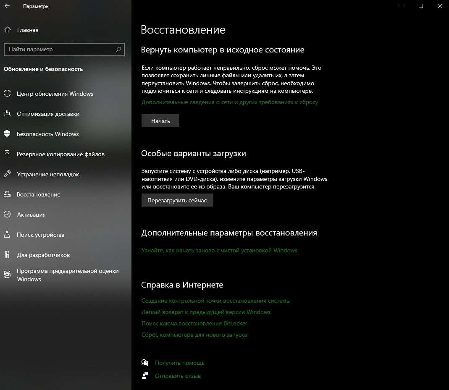
Task: Open Поиск ключа восстановления BitLocker link
Action: [194, 323]
